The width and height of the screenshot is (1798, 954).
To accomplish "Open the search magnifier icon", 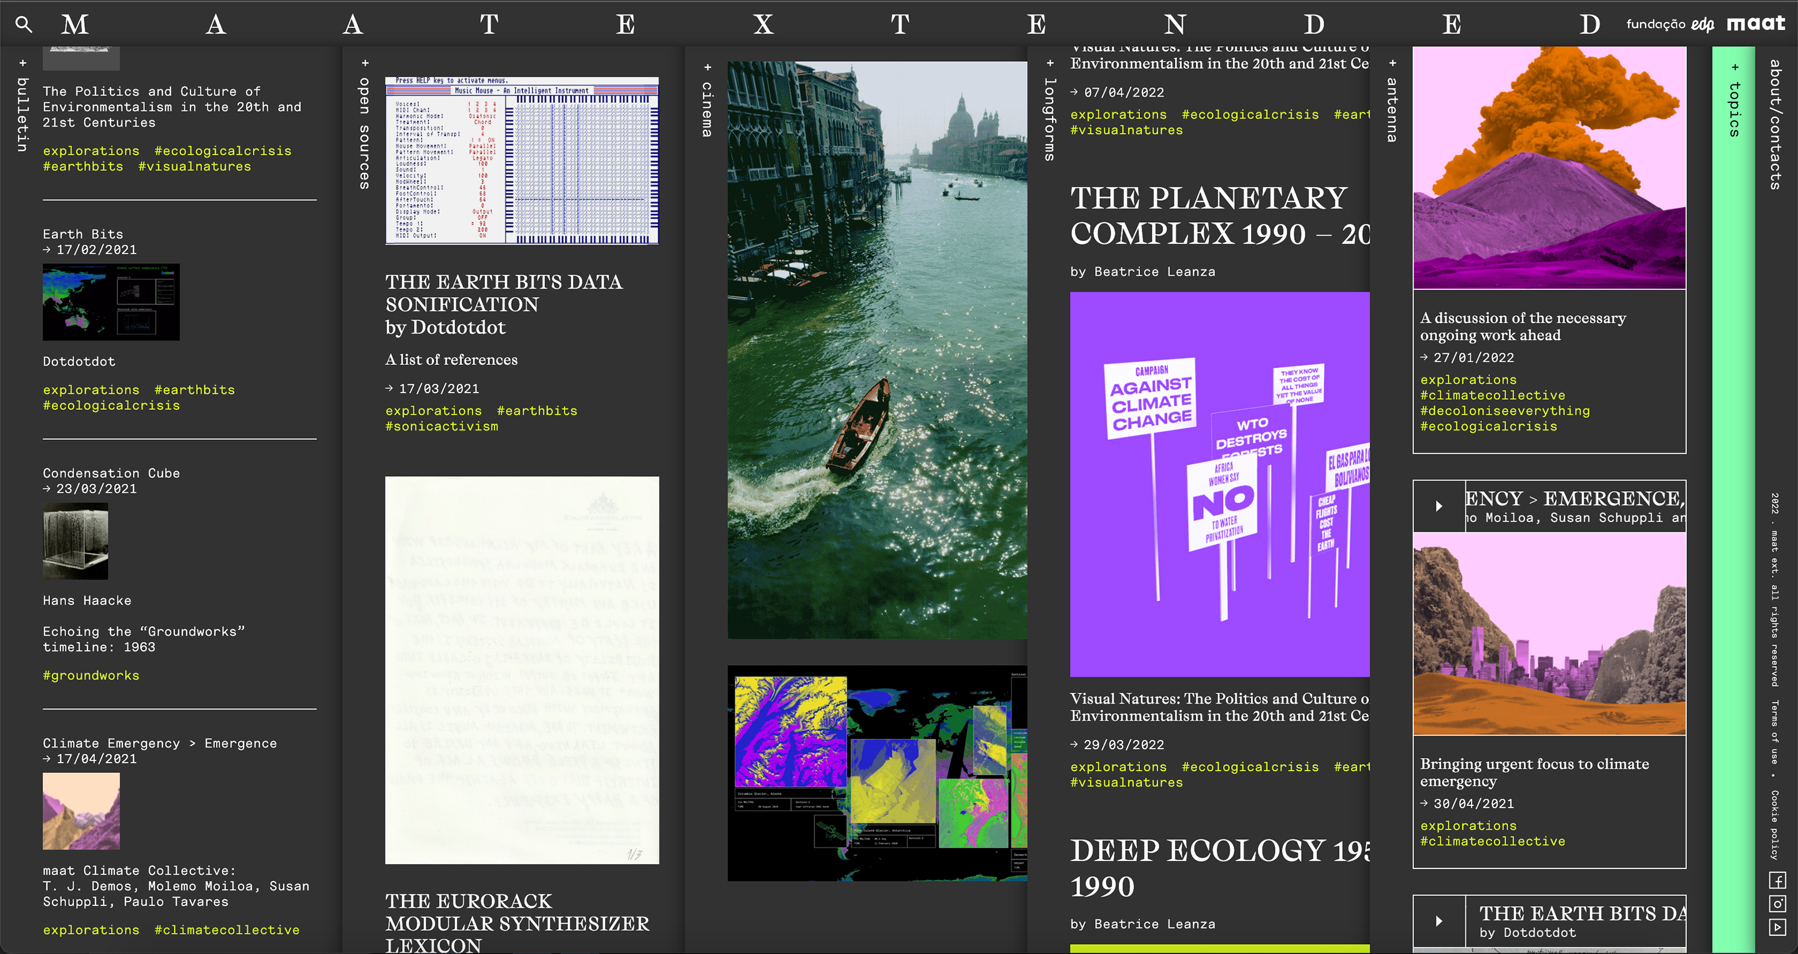I will [x=24, y=25].
